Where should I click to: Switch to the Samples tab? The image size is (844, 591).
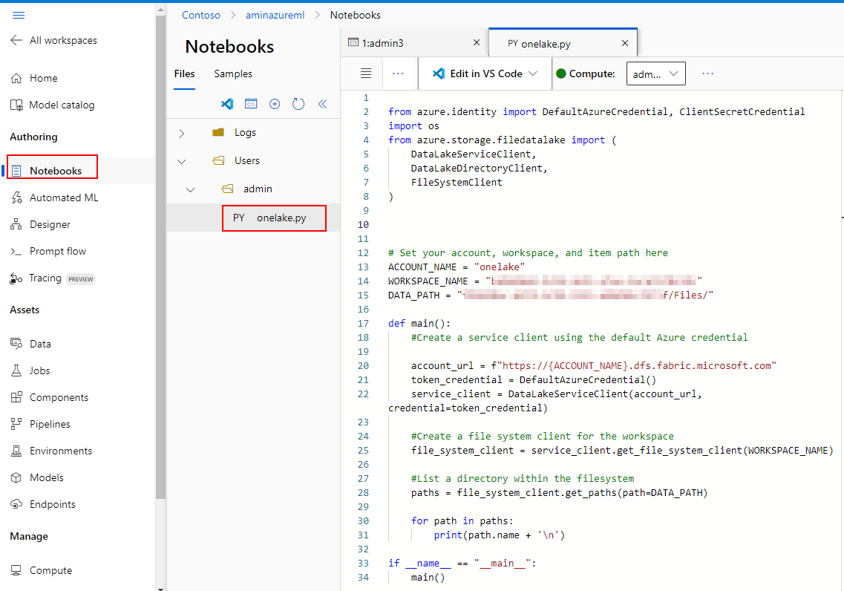(233, 74)
